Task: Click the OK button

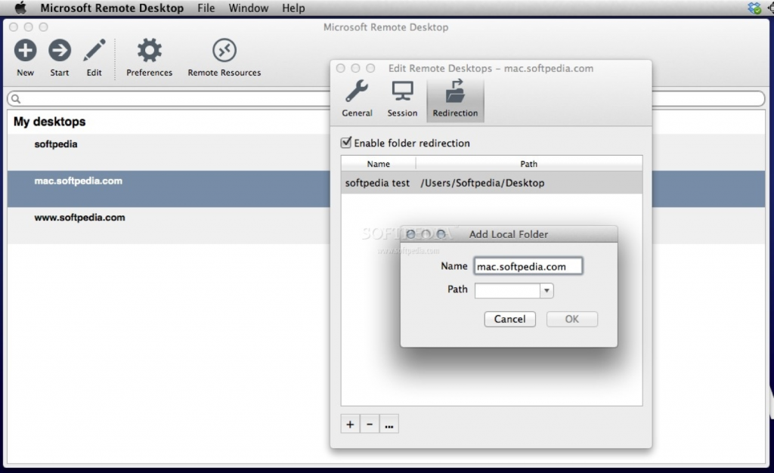Action: [x=572, y=319]
